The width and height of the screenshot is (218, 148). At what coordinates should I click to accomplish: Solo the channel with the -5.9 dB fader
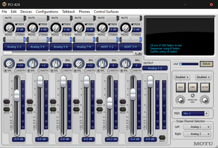7,102
